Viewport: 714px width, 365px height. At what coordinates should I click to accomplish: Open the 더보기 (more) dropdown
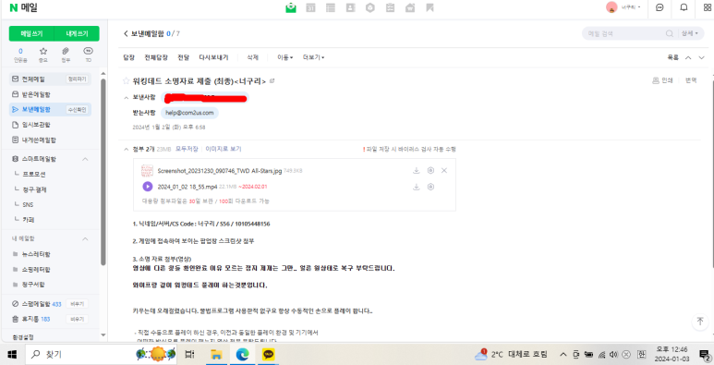point(314,57)
